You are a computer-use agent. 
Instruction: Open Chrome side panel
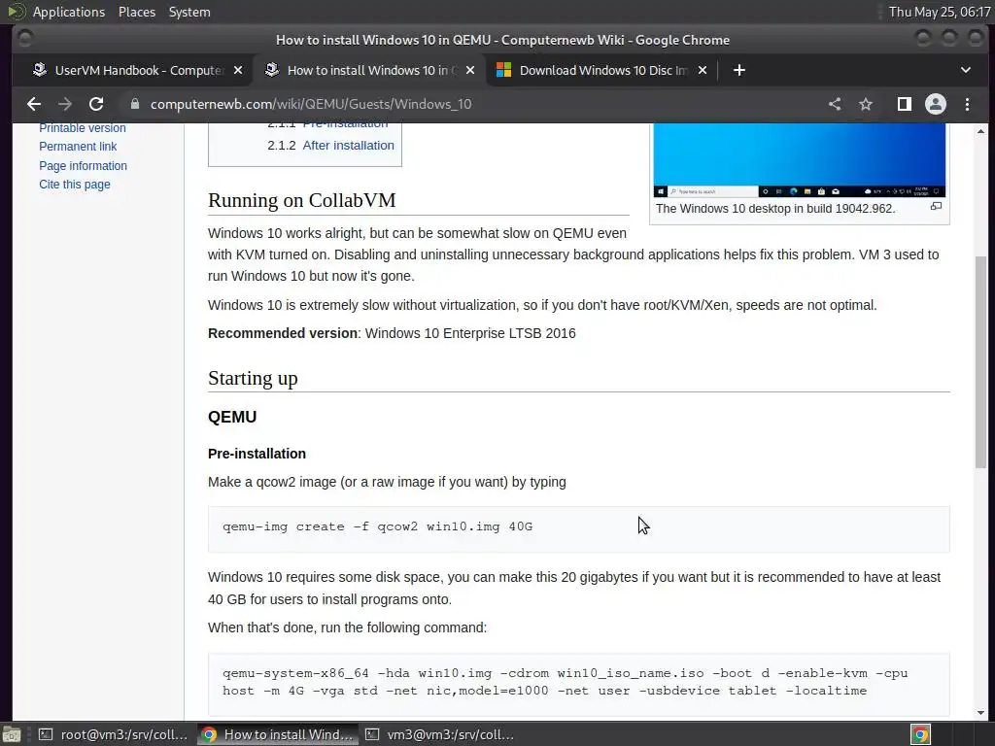905,104
